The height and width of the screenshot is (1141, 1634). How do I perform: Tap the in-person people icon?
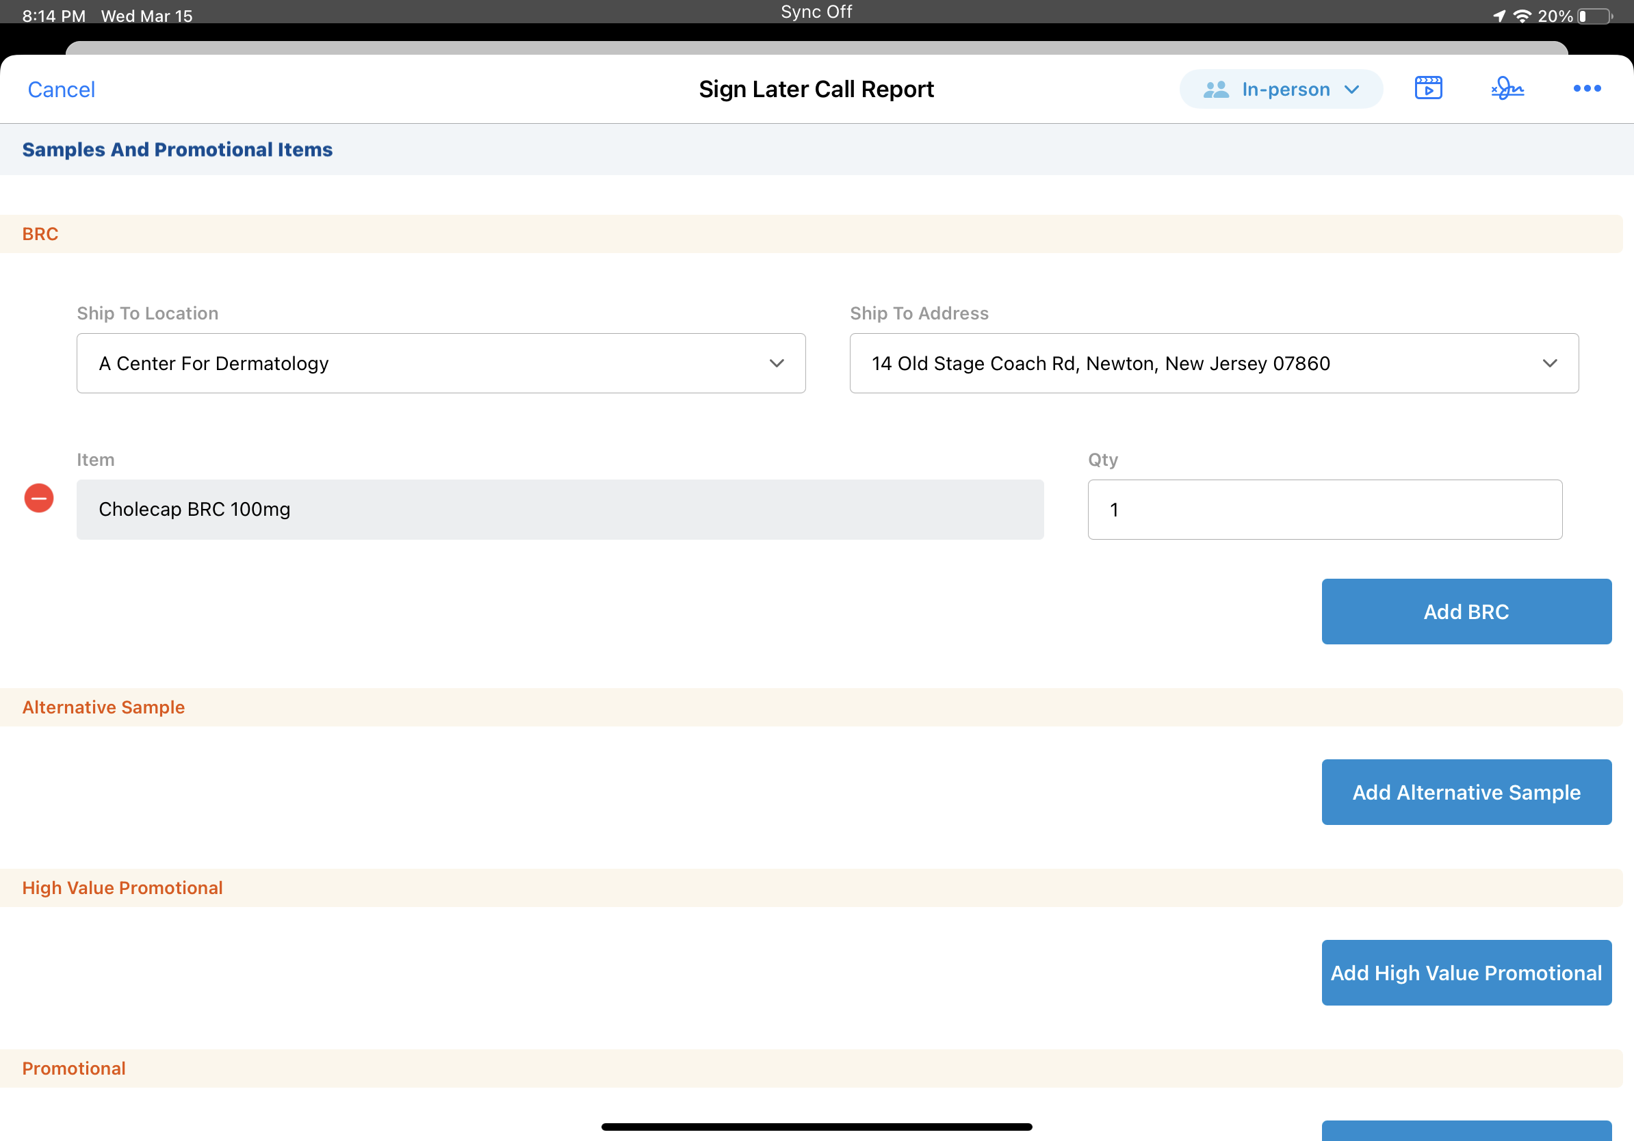[1215, 90]
